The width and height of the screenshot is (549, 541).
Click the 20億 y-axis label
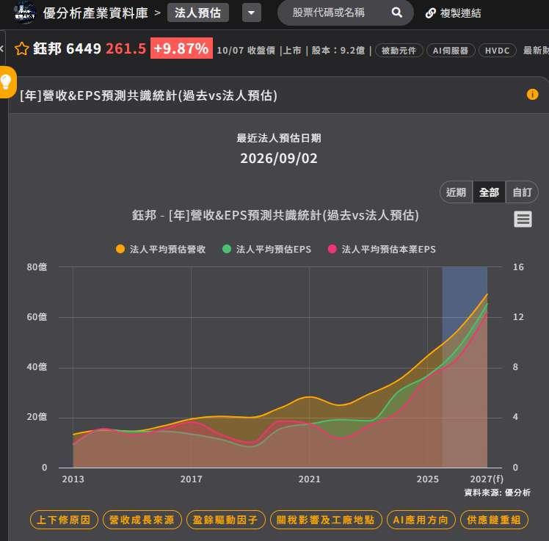[37, 417]
